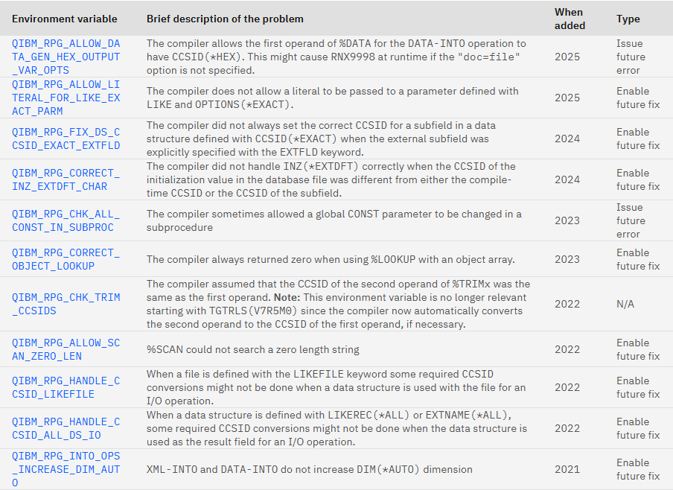Click QIBM_RPG_CORRECT_OBJECT_LOOKUP variable link

coord(66,259)
